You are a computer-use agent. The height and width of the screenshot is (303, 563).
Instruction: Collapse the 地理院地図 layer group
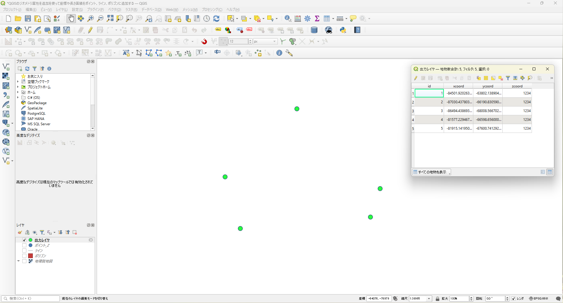(x=18, y=261)
